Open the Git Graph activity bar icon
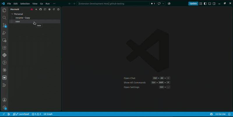 click(x=4, y=63)
